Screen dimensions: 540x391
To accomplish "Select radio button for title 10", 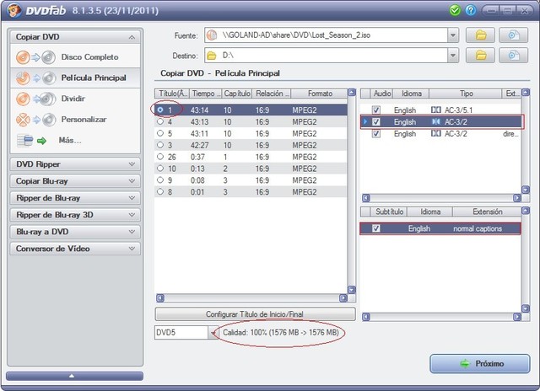I will (160, 169).
